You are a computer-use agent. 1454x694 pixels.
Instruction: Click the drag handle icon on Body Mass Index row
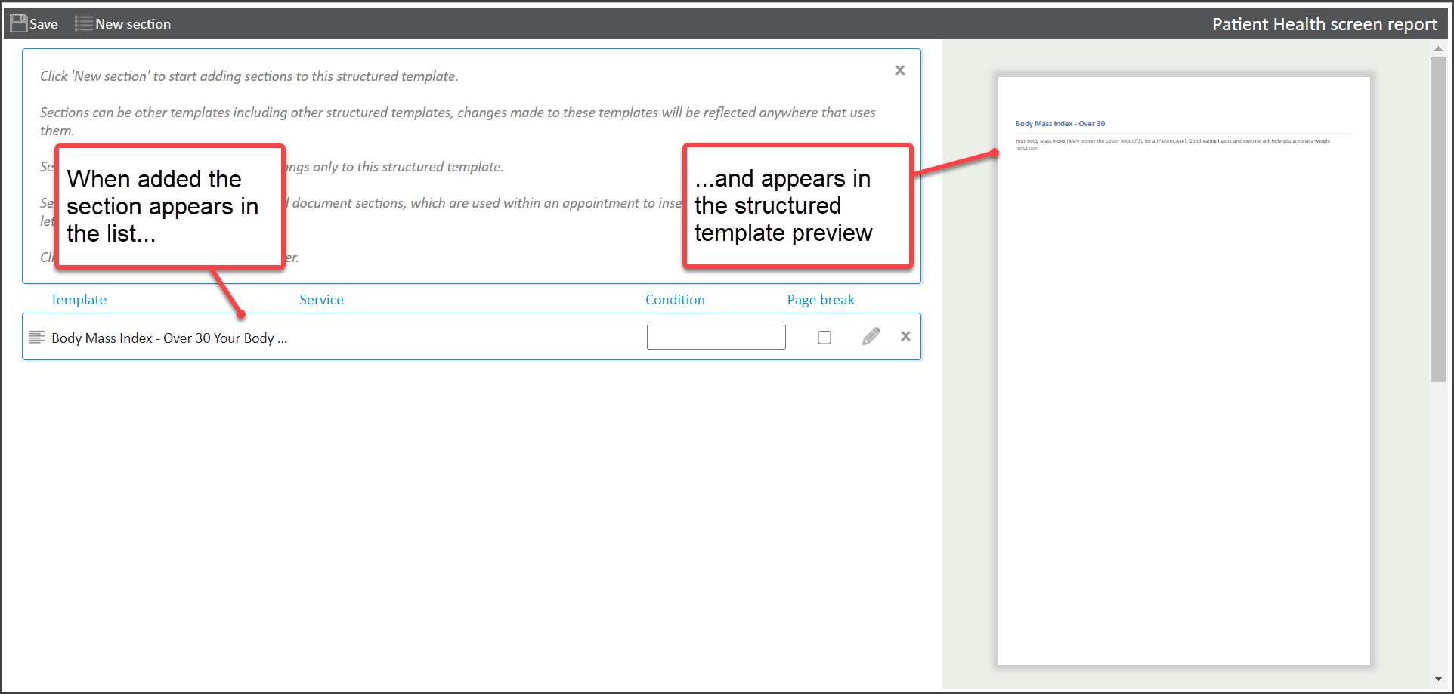point(36,337)
